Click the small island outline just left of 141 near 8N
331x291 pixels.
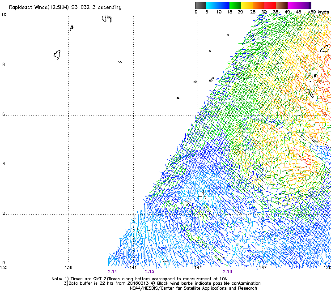click(x=120, y=62)
